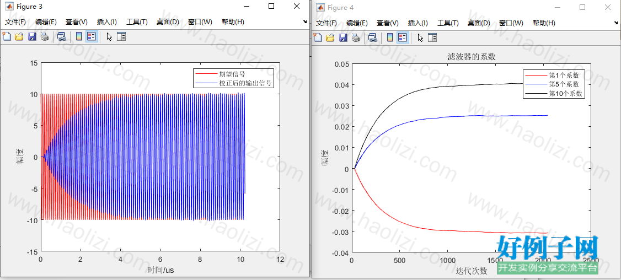Toggle Insert Legend icon in Figure 4 toolbar
This screenshot has width=621, height=280.
[403, 37]
